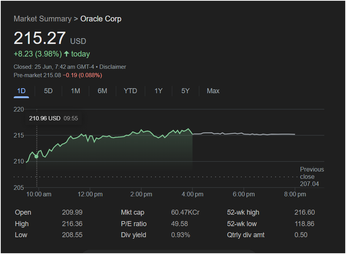346x254 pixels.
Task: Click the 8:00 pm axis label
Action: coord(295,194)
